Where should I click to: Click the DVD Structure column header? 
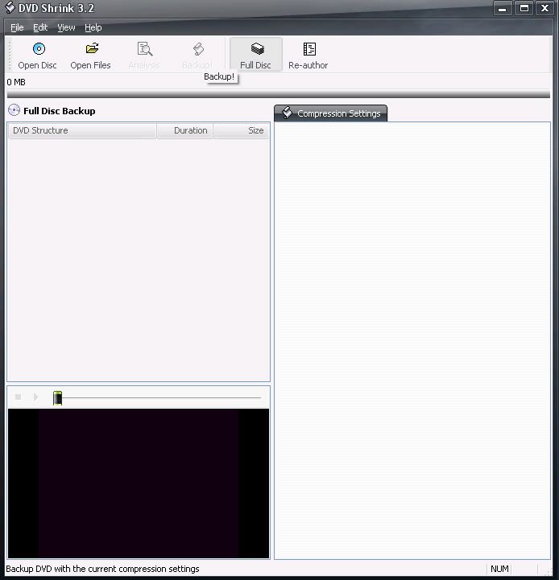click(x=82, y=130)
